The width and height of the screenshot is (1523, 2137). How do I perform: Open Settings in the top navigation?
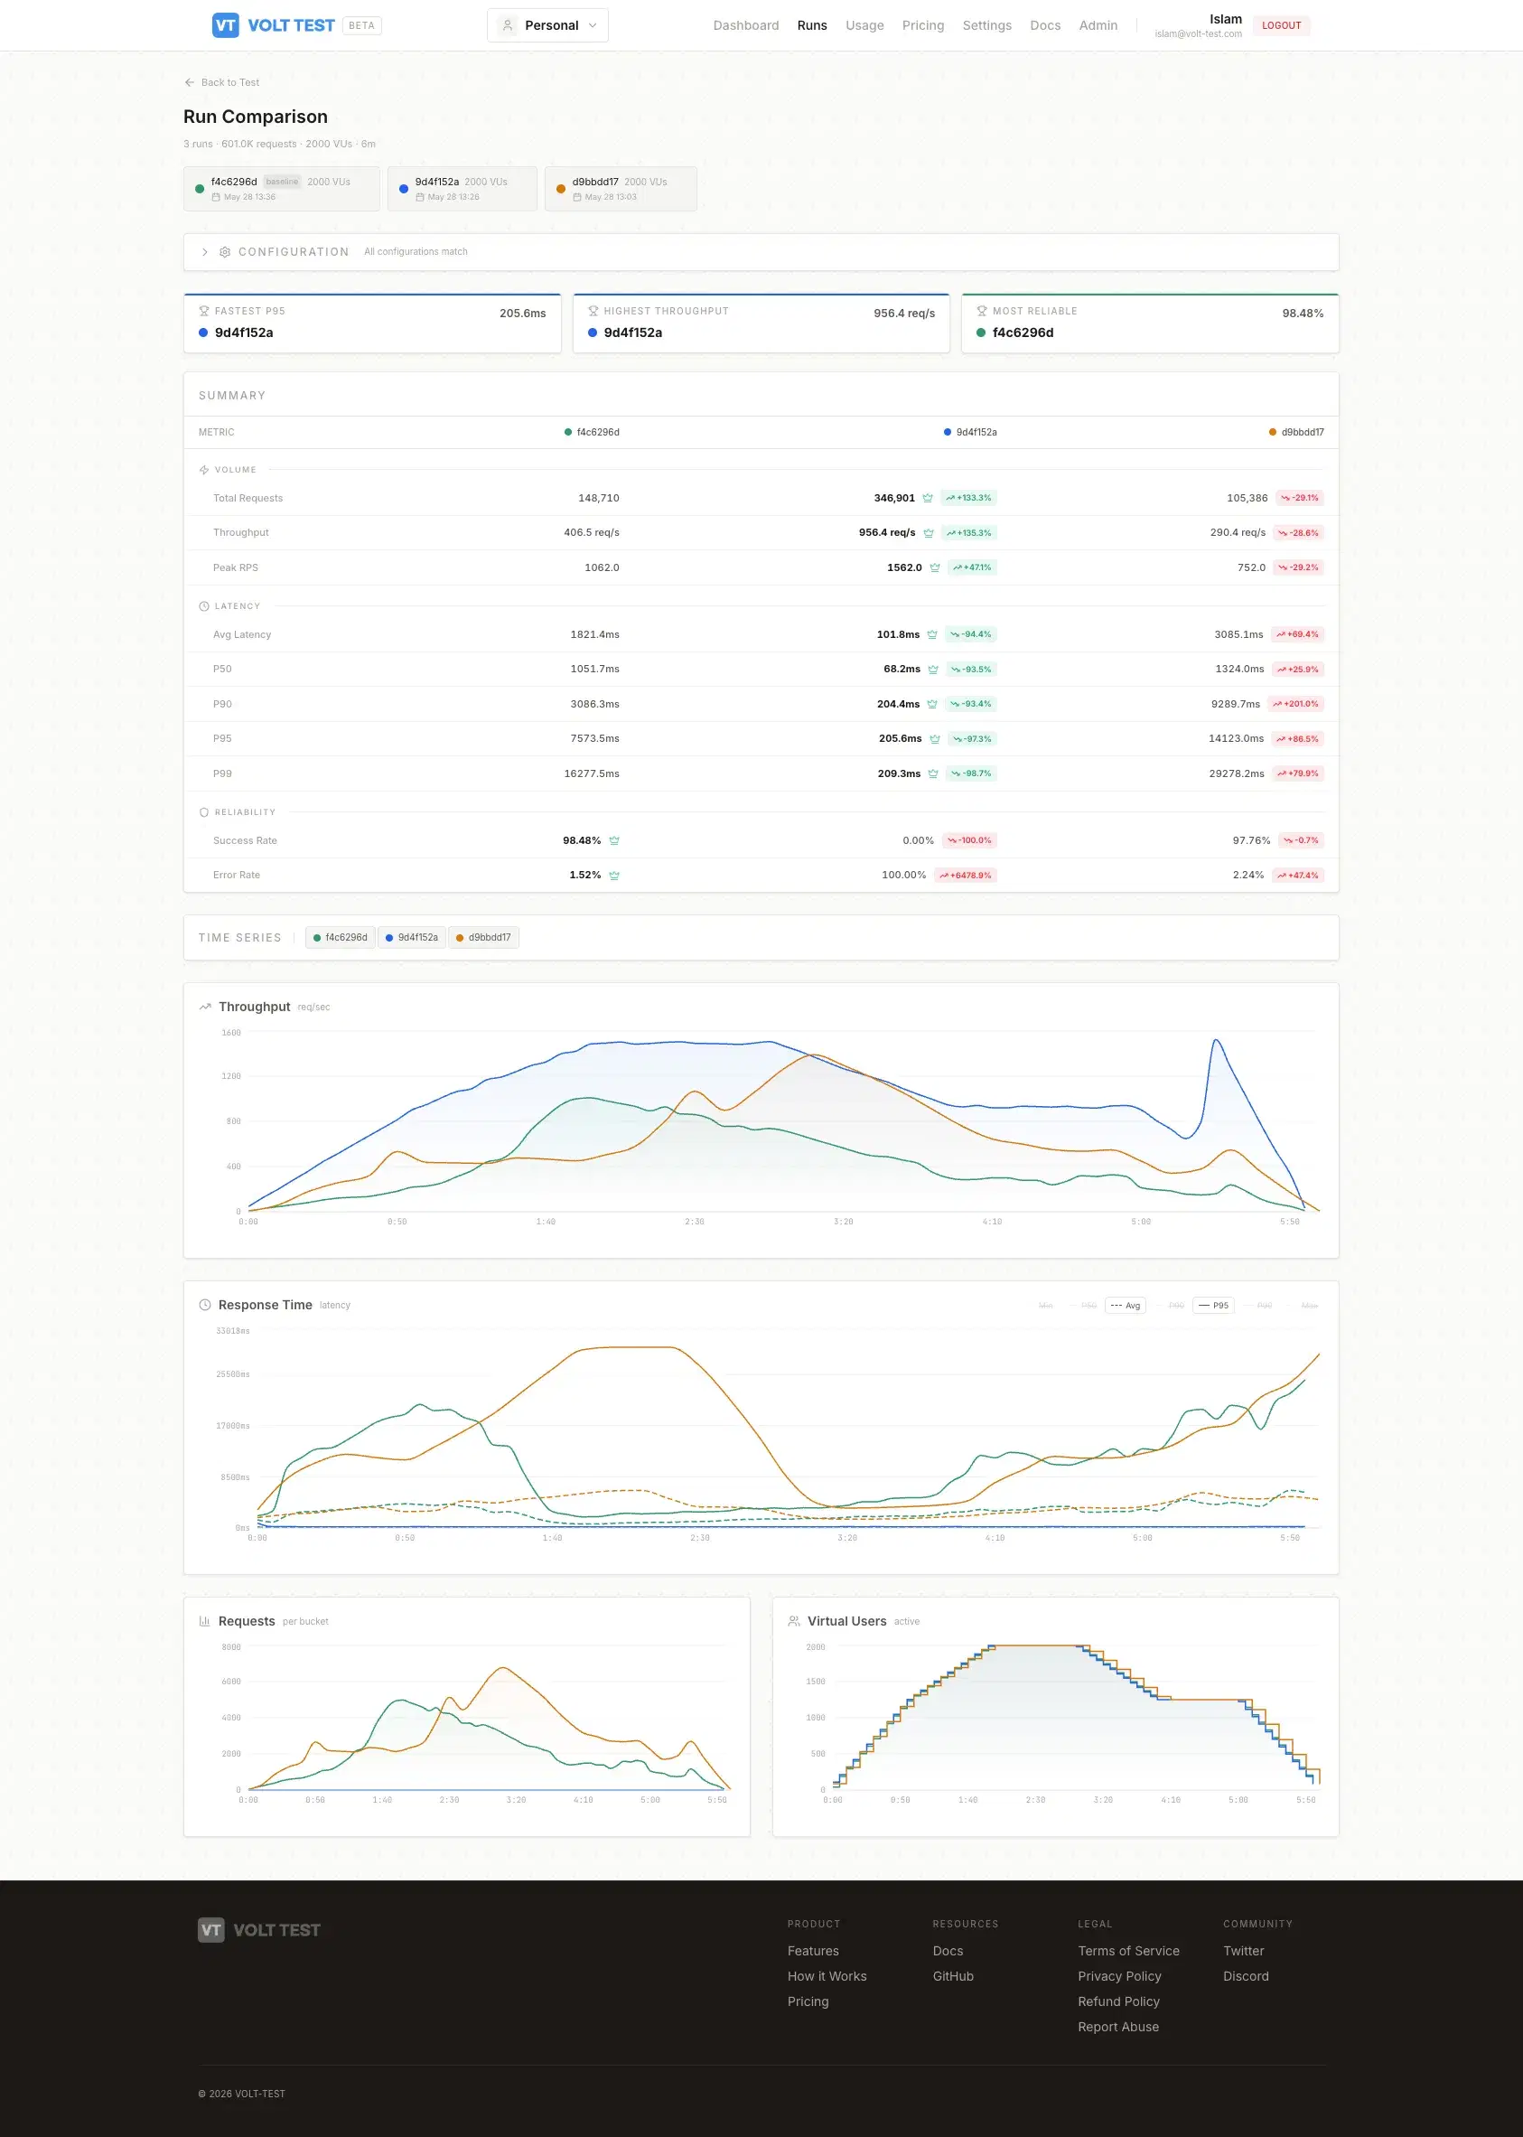pos(986,25)
